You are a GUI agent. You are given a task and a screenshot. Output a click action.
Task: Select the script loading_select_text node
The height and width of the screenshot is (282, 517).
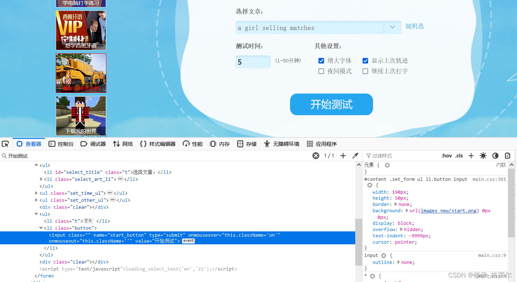[138, 269]
